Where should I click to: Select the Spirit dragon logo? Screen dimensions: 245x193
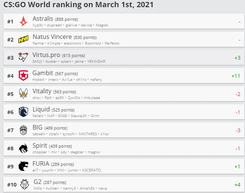click(x=23, y=148)
